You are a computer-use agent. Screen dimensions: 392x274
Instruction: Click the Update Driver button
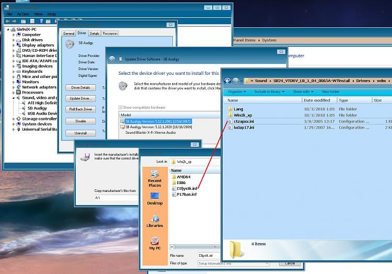(80, 98)
